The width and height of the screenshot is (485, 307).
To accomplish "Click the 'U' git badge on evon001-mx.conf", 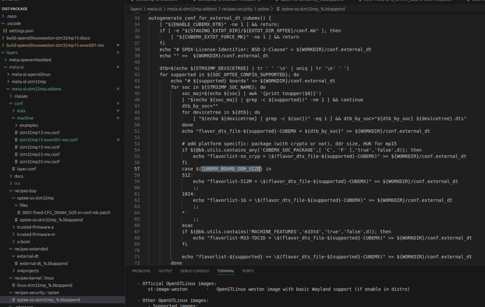I will pos(118,140).
